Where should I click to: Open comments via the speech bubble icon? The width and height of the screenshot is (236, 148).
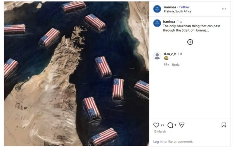pyautogui.click(x=170, y=125)
